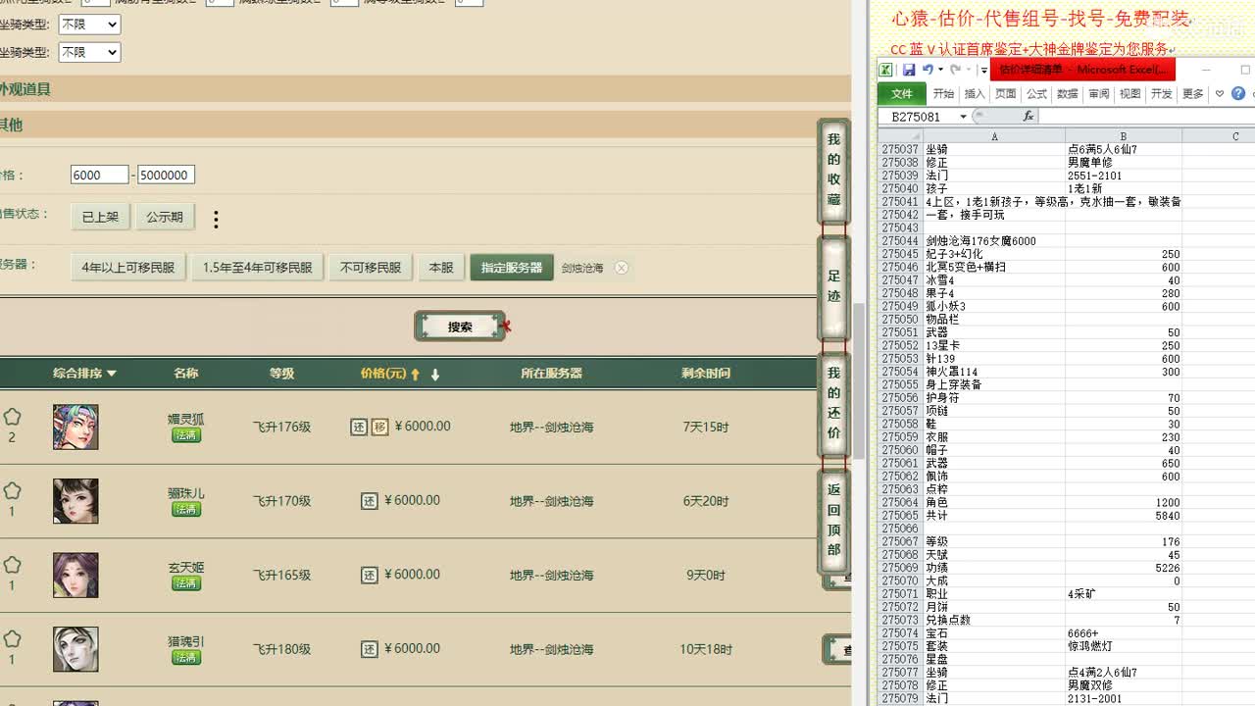This screenshot has height=706, width=1255.
Task: Favorite the 玄天姬 listing star
Action: click(12, 565)
